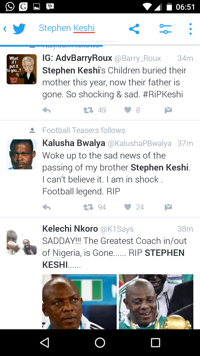This screenshot has height=356, width=200.
Task: Retweet Kalusha Bwalya's tweet
Action: pyautogui.click(x=88, y=207)
